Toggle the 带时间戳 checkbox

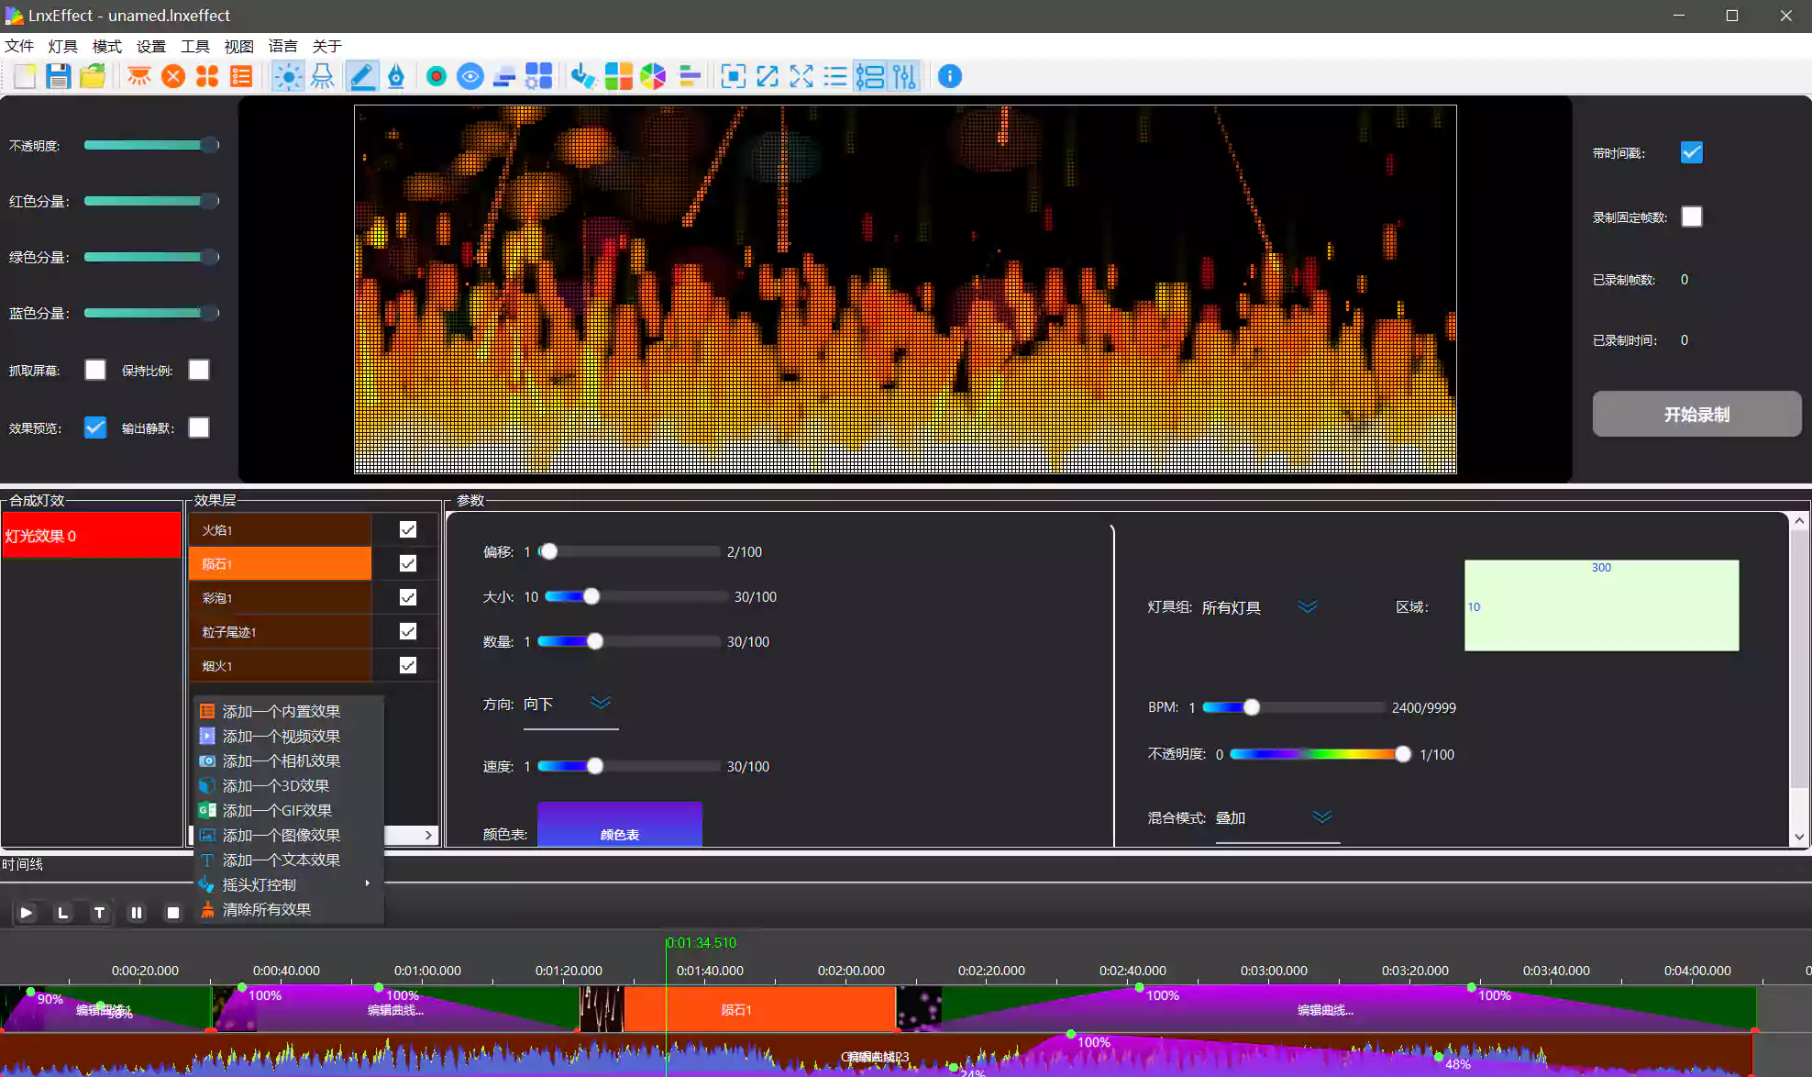[1691, 152]
